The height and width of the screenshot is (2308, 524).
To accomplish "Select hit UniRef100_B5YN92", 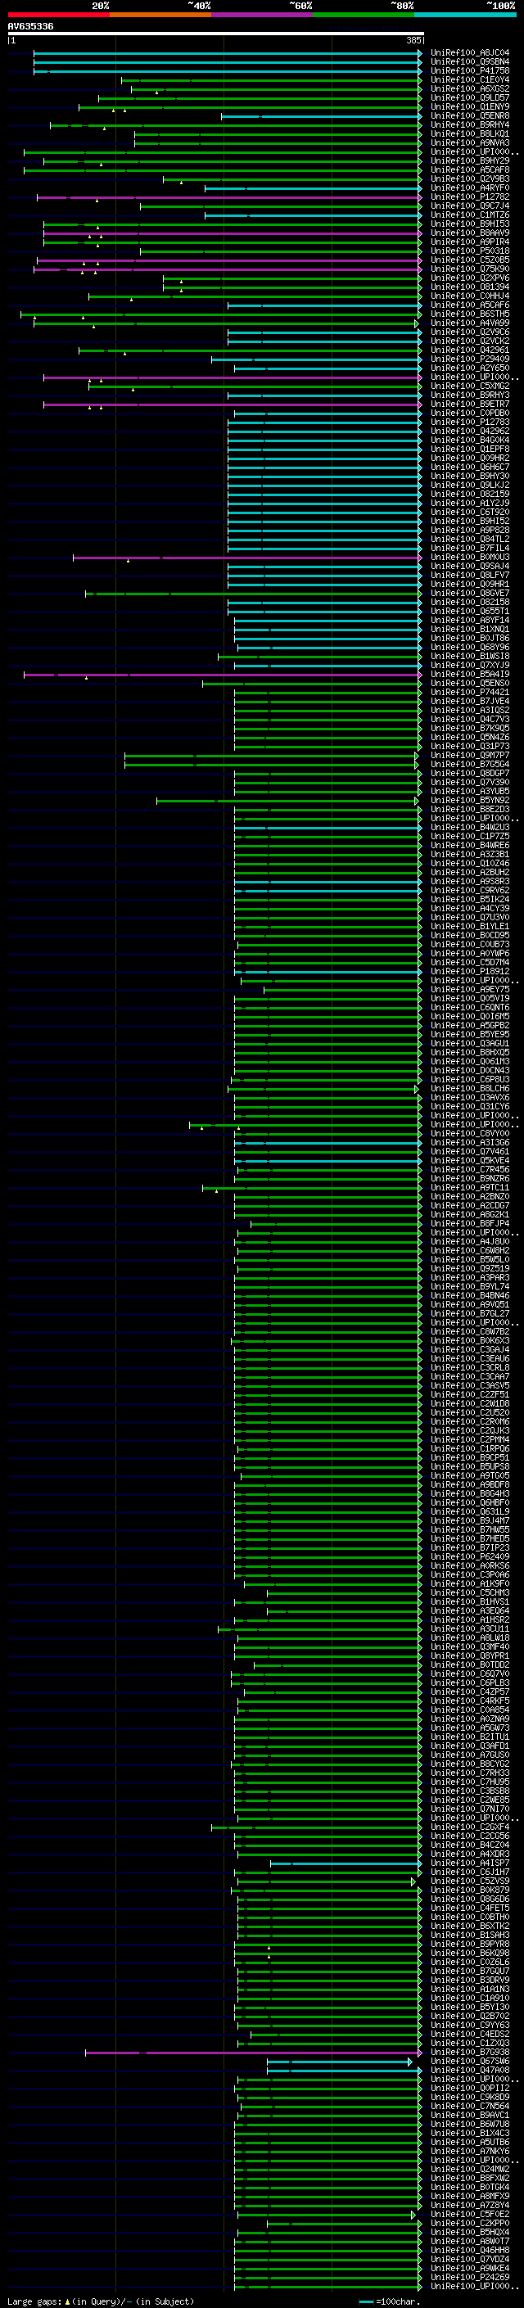I will click(470, 800).
